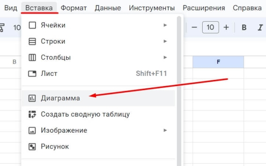Click the Строки rows icon
Image resolution: width=266 pixels, height=166 pixels.
[32, 41]
